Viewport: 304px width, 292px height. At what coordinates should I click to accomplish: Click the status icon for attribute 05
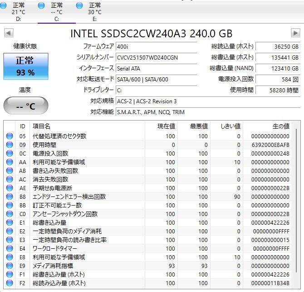click(x=10, y=136)
